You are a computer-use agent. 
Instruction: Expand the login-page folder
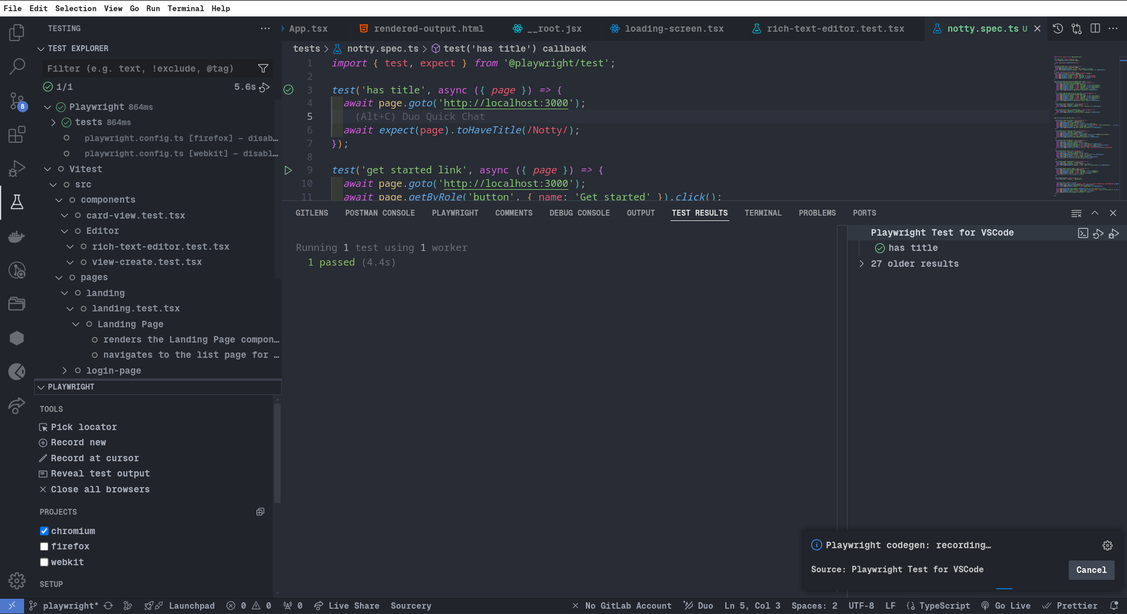coord(65,371)
